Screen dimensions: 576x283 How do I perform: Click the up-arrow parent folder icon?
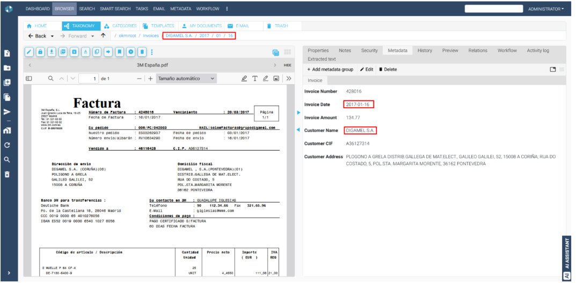[x=103, y=35]
